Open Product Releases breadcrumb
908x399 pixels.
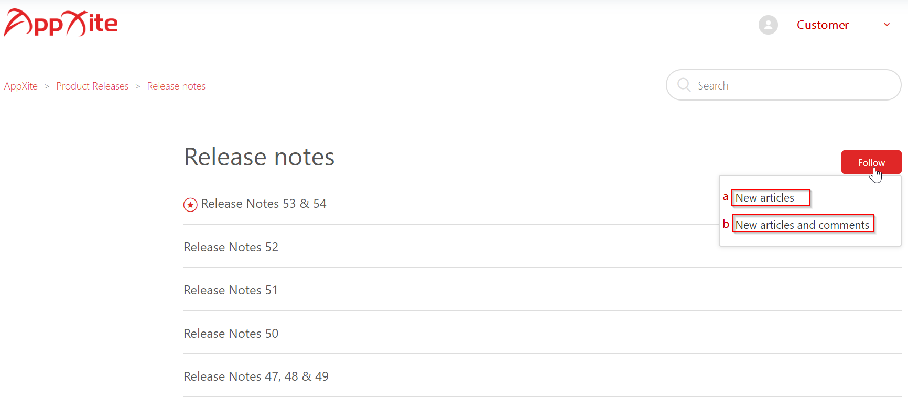[92, 86]
